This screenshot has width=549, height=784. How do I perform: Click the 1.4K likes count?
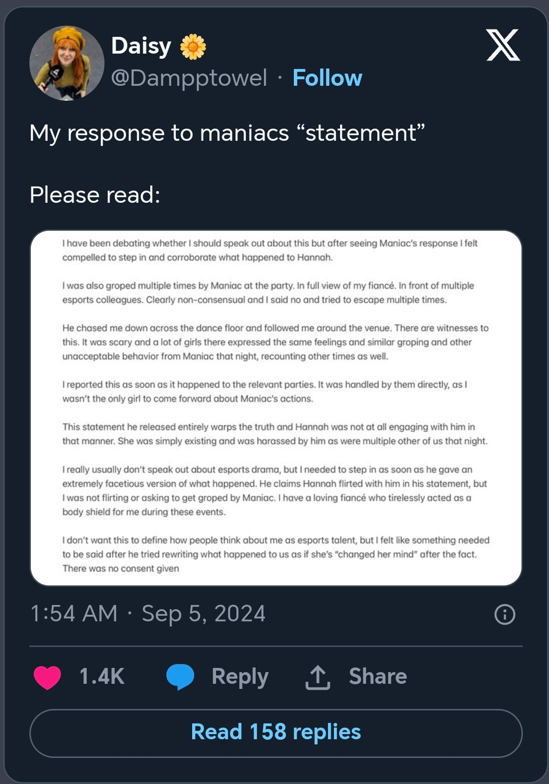coord(102,676)
